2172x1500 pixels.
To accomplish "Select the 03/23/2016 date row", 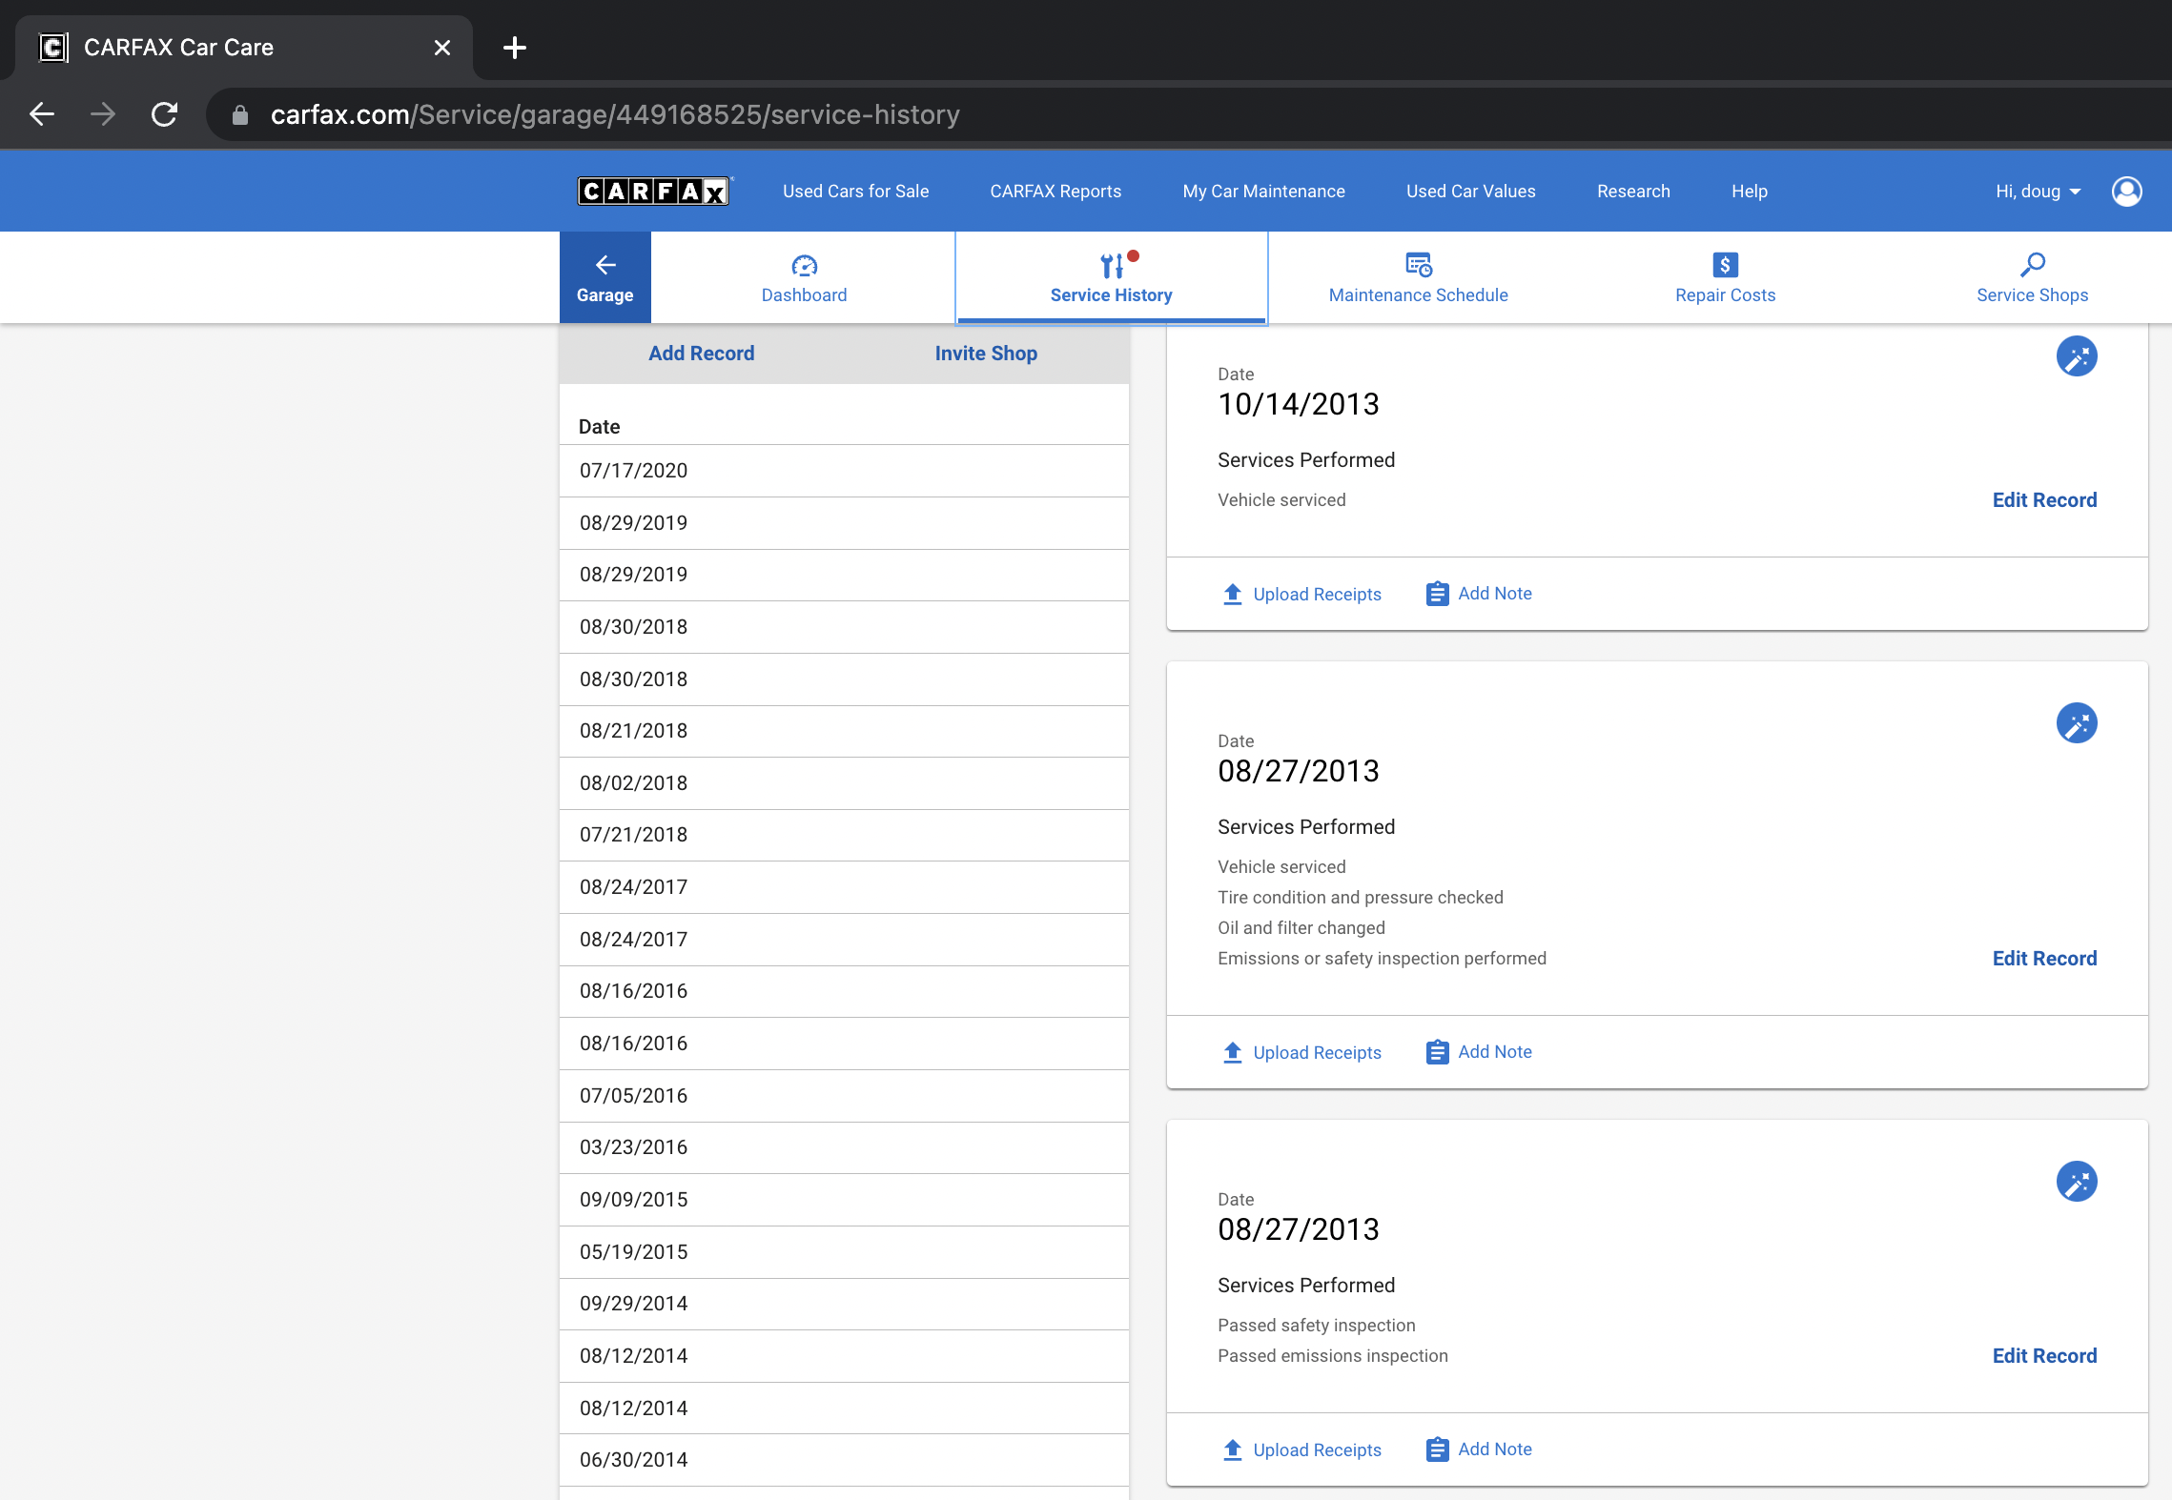I will 844,1147.
